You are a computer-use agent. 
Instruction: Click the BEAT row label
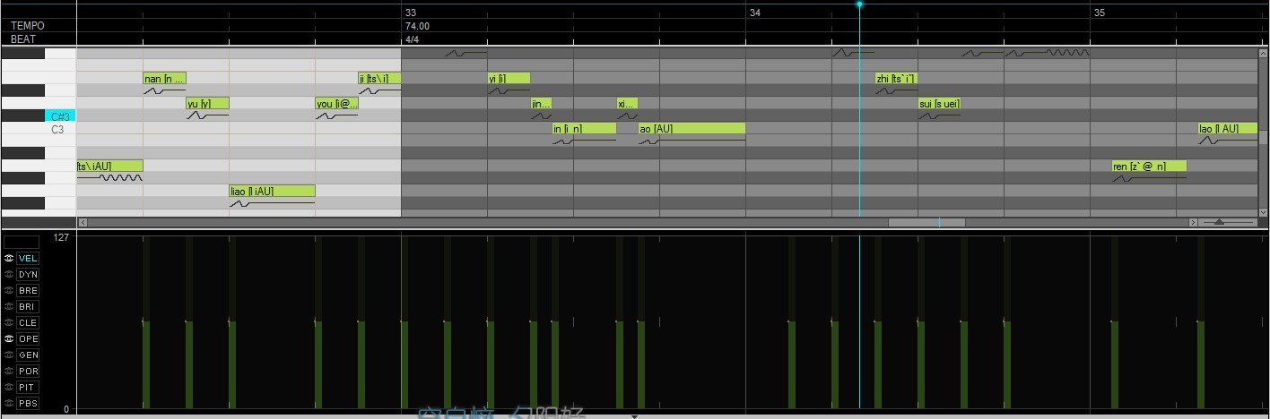point(22,39)
